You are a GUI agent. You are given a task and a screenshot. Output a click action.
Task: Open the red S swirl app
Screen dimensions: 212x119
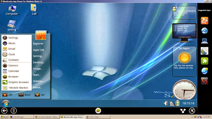pyautogui.click(x=204, y=81)
